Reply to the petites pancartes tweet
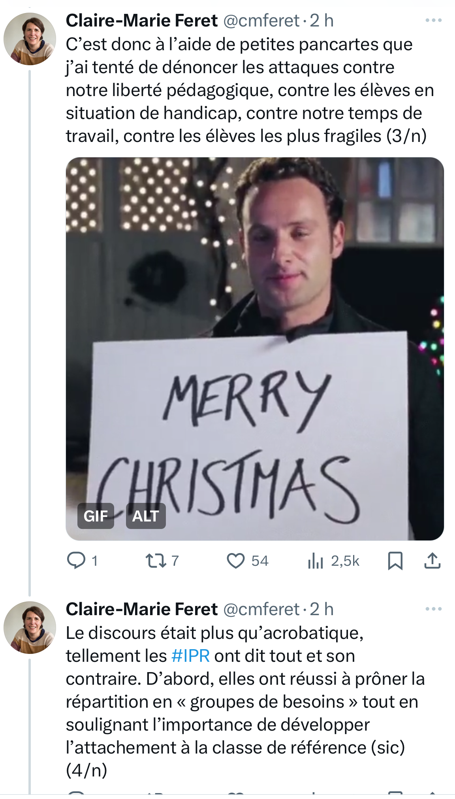Image resolution: width=455 pixels, height=799 pixels. click(76, 561)
